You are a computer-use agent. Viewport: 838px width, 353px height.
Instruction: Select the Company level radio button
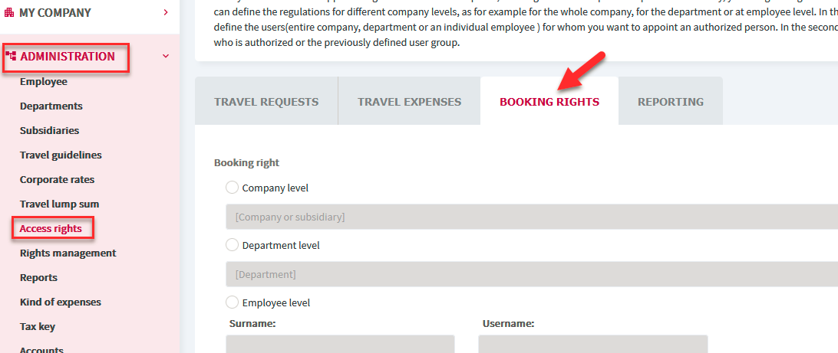point(232,188)
